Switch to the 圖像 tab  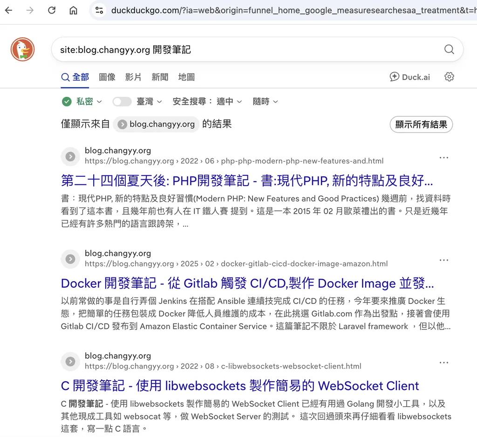[x=107, y=77]
